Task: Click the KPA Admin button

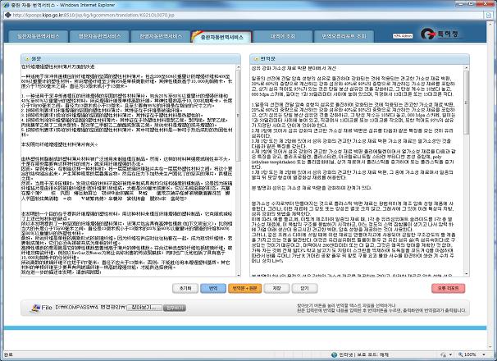Action: [x=404, y=37]
